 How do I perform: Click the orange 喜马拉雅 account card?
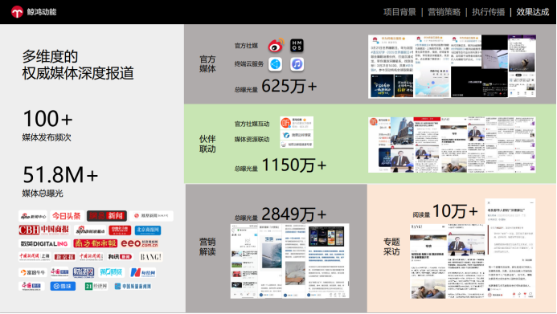(x=297, y=123)
